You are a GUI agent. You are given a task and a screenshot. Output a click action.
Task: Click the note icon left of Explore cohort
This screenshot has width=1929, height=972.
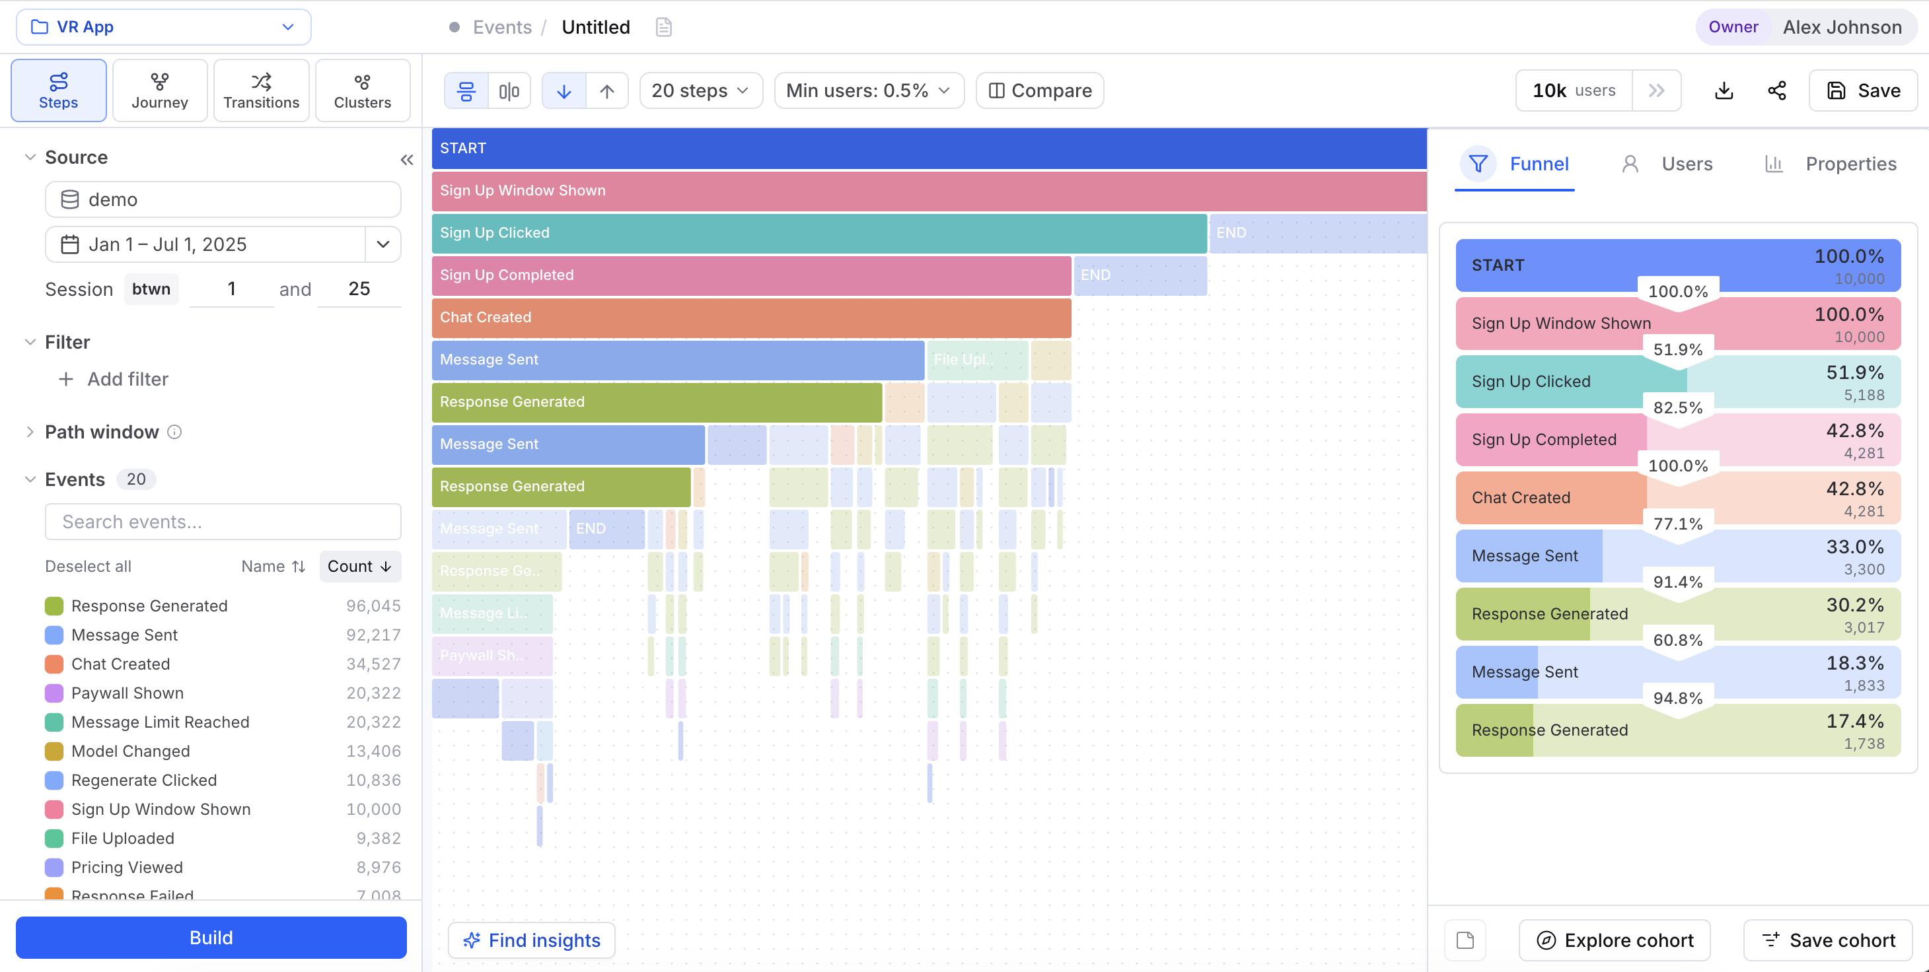[x=1465, y=940]
